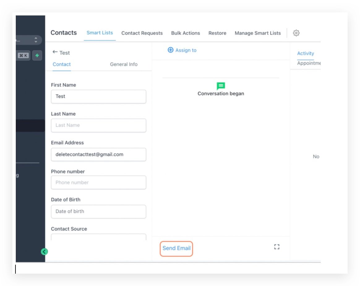Click into the Last Name field
The image size is (360, 286).
pos(98,125)
